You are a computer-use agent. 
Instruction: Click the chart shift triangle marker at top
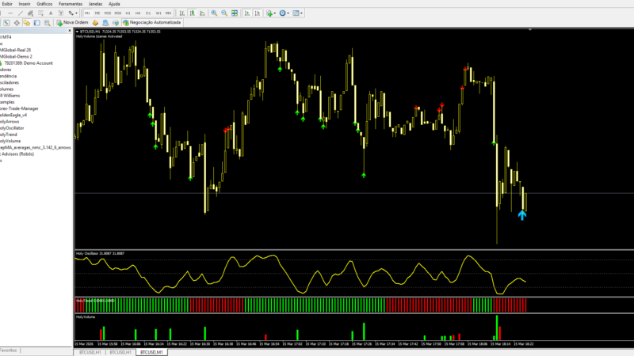coord(529,29)
